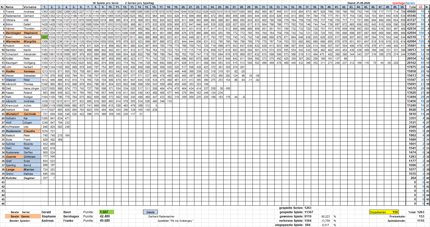Select the surname cell 'Böhm'
This screenshot has height=227, width=430.
coord(14,24)
